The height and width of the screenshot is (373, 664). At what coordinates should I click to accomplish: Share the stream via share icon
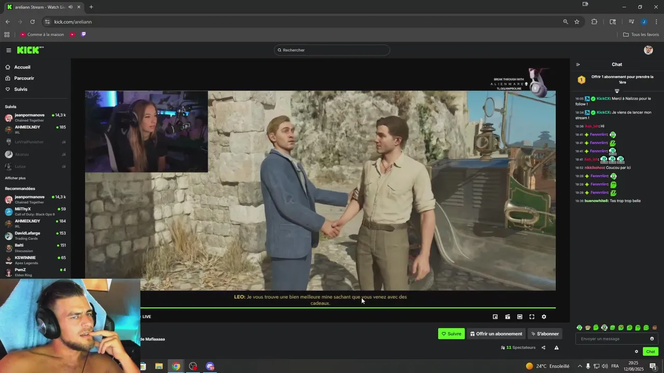[543, 348]
